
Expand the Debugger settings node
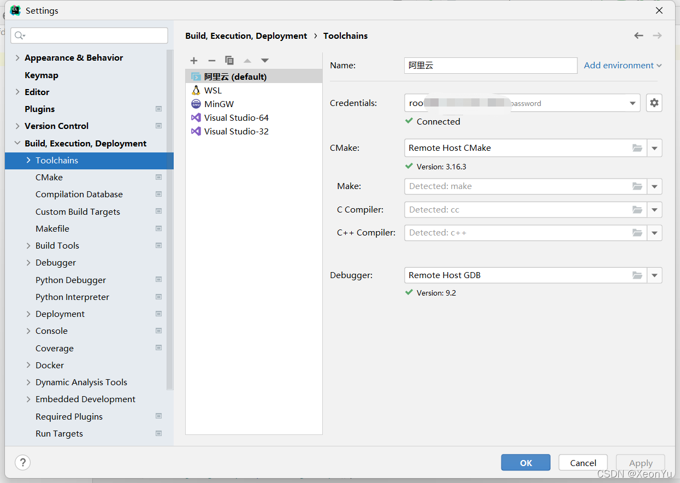(28, 263)
